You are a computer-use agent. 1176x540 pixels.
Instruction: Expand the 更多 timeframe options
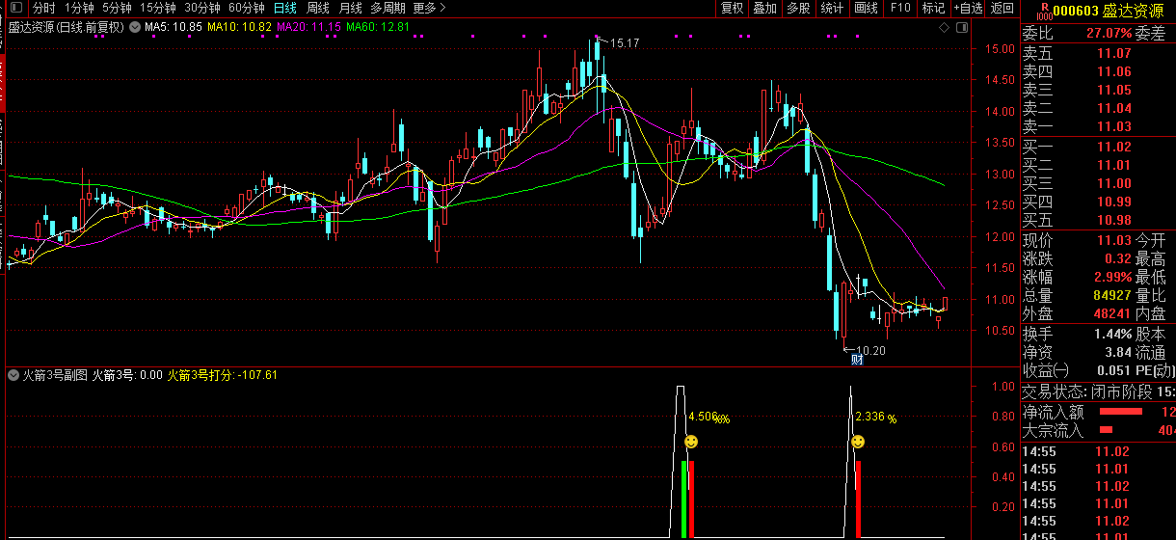pos(429,8)
